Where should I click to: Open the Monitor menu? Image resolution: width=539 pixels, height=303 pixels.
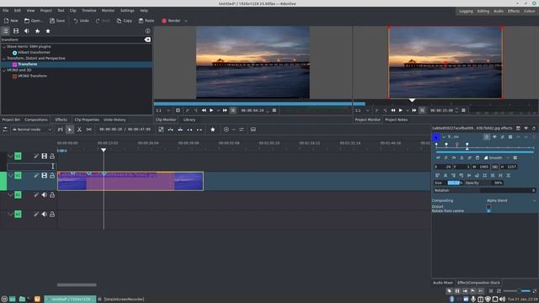coord(108,11)
